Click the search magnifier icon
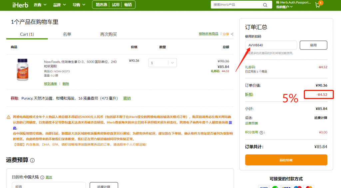This screenshot has height=188, width=341. point(265,5)
